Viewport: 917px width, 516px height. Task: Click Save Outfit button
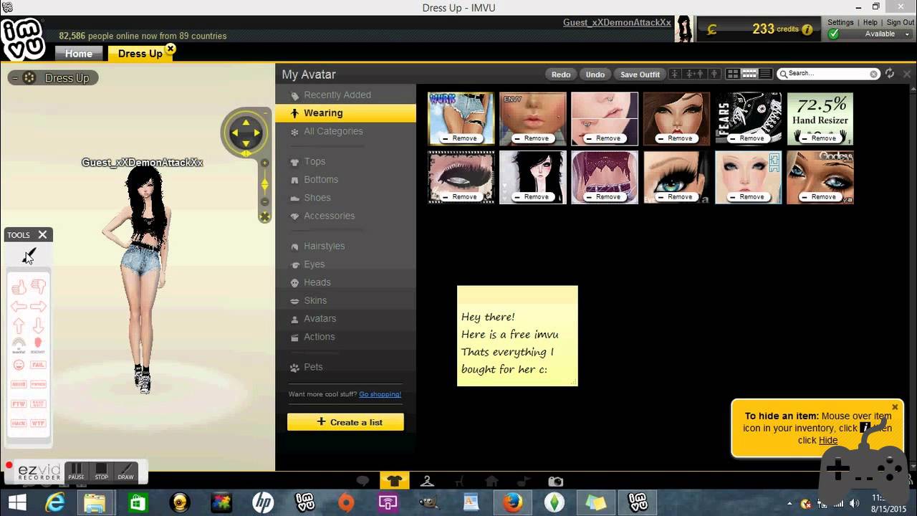(x=640, y=75)
